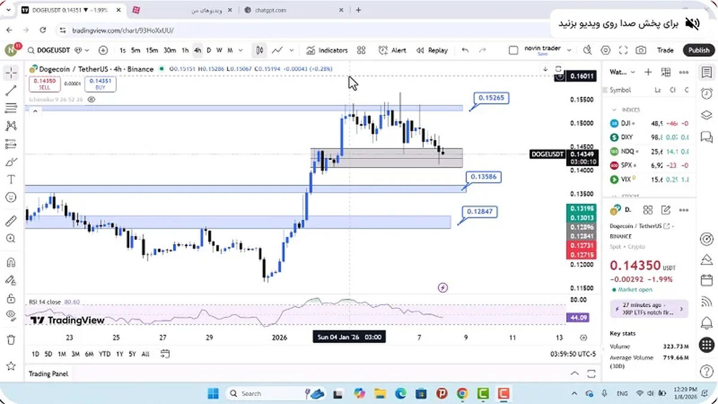718x404 pixels.
Task: Expand the time interval dropdown arrow
Action: tap(241, 50)
